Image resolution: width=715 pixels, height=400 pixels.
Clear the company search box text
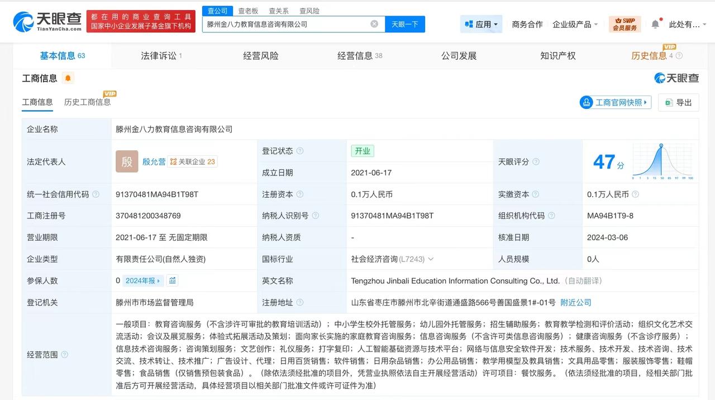pos(374,24)
